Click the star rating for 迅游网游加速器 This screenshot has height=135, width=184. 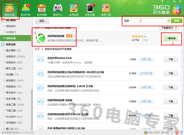pos(139,36)
